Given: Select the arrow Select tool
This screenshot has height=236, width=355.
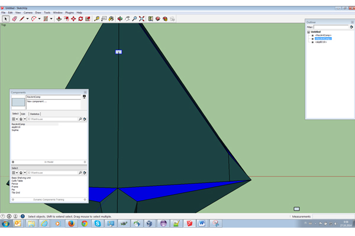Looking at the screenshot, I should click(x=5, y=19).
